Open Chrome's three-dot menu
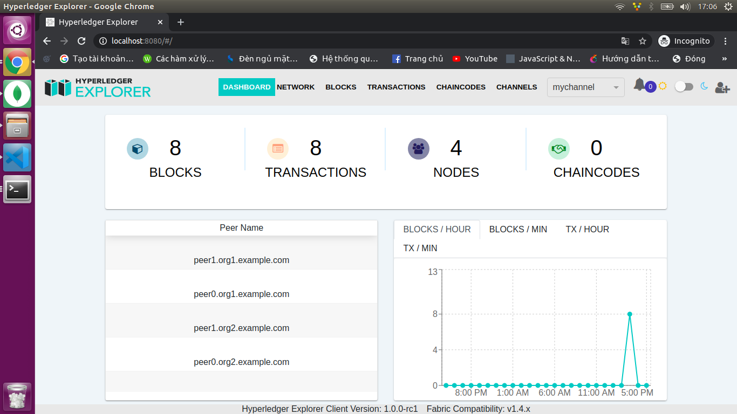The width and height of the screenshot is (737, 414). click(726, 41)
